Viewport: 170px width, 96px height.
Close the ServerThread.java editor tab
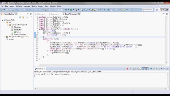pos(79,14)
